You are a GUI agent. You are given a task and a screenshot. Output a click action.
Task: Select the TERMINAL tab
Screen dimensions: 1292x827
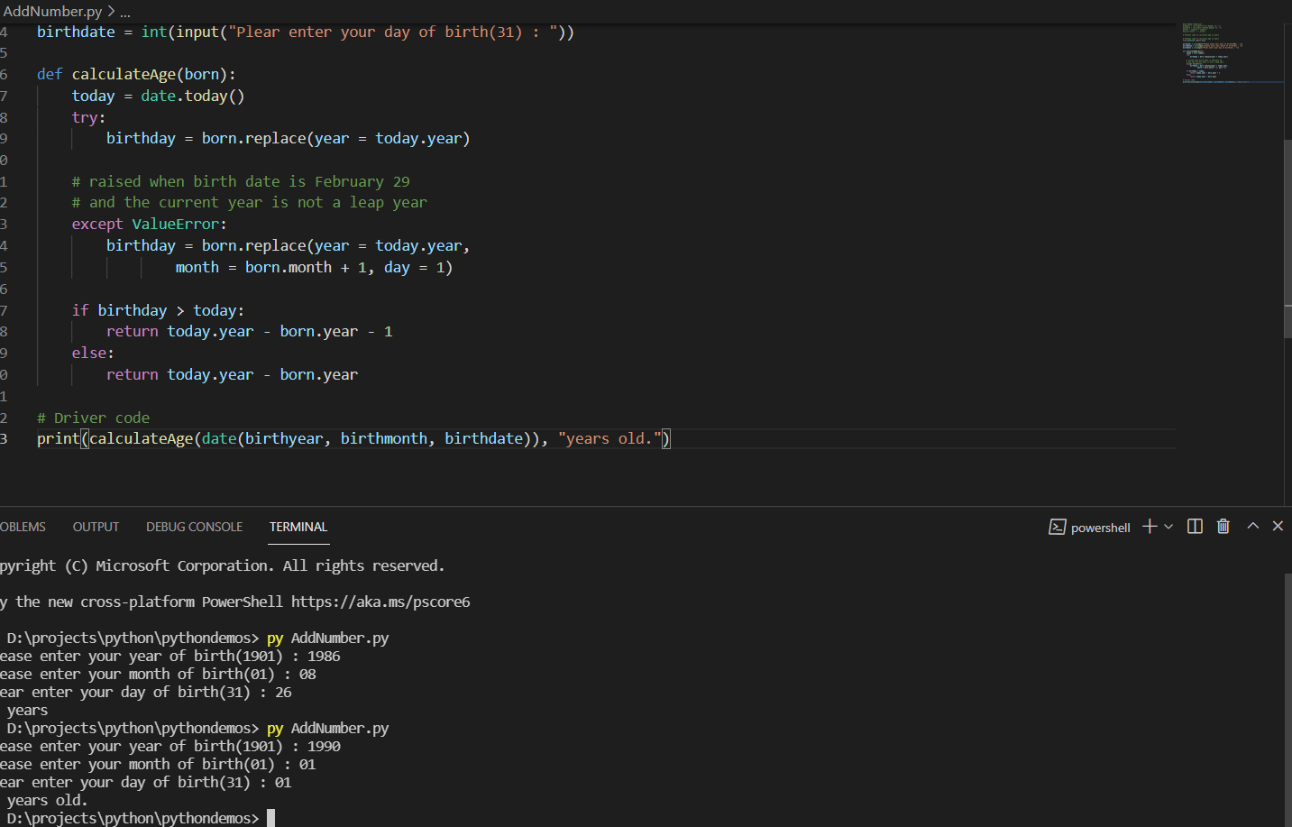tap(298, 527)
